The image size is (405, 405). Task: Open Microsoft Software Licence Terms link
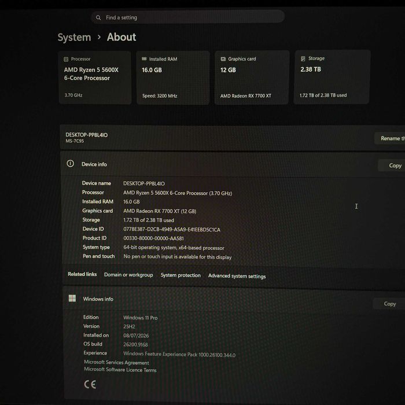tap(120, 370)
